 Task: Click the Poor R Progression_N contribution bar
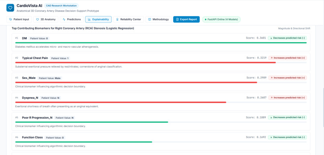click(x=161, y=122)
